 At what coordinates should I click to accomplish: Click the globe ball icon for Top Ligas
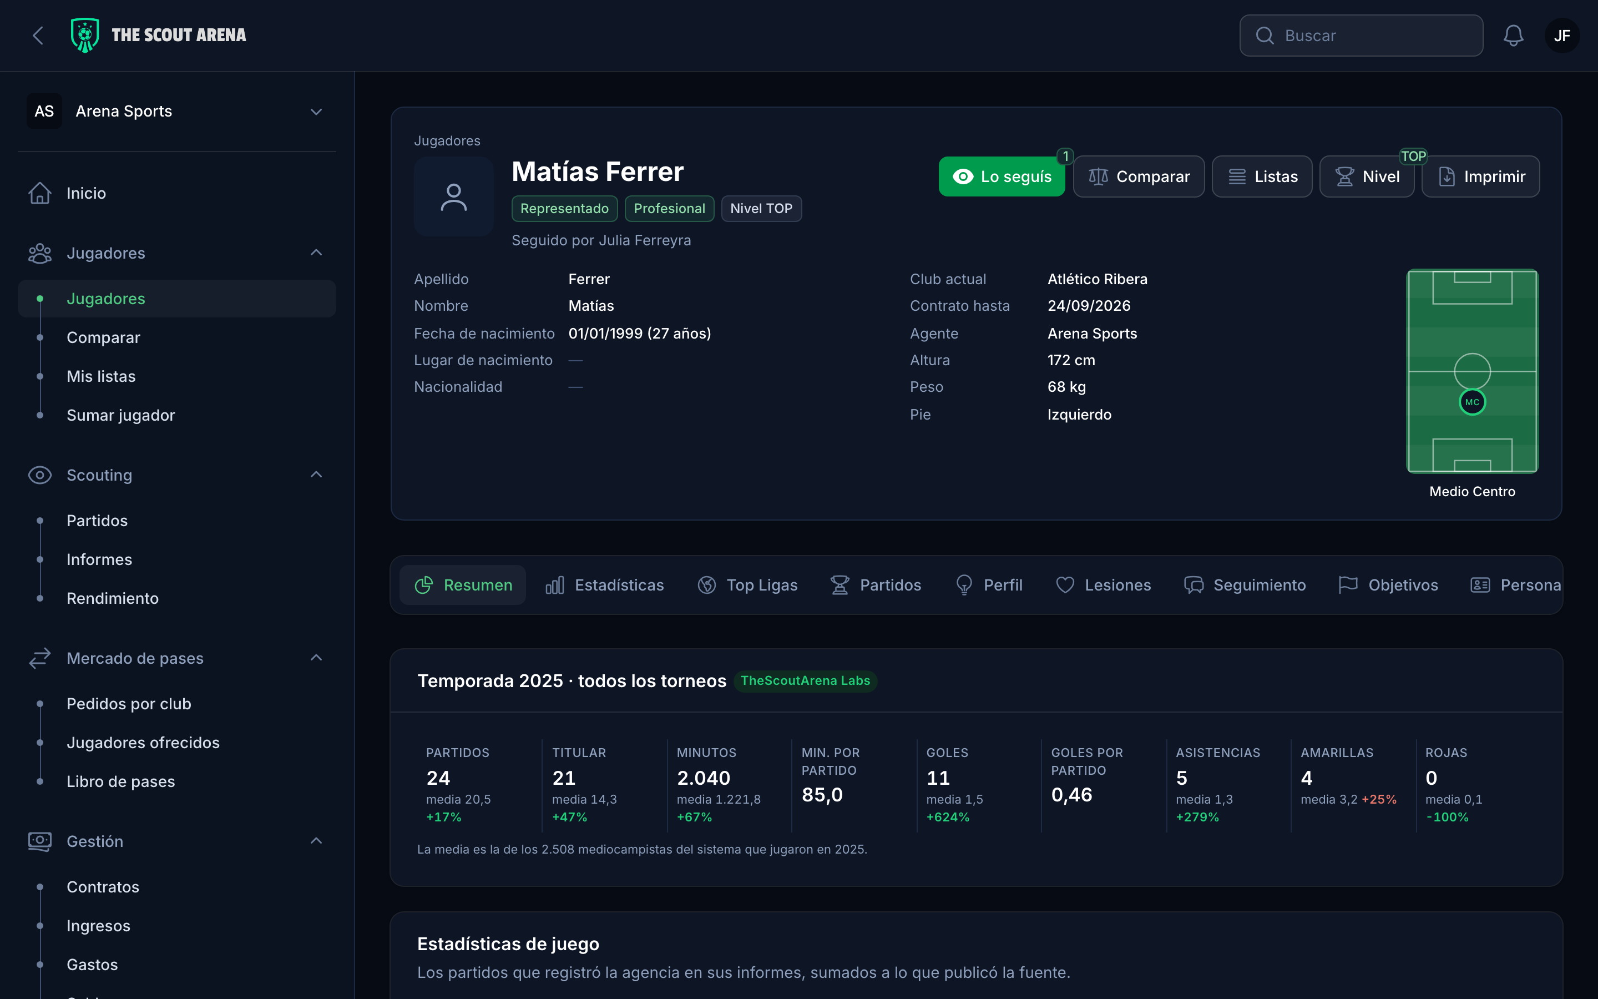[706, 586]
